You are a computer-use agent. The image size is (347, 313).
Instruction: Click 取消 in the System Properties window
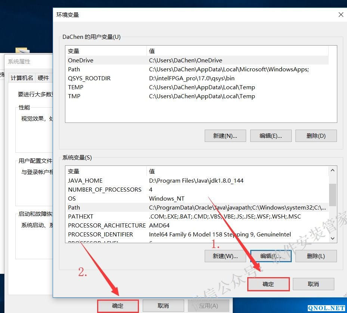tap(163, 306)
